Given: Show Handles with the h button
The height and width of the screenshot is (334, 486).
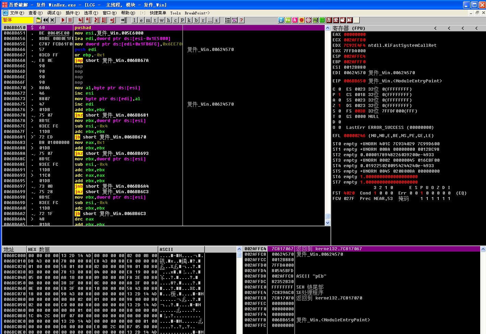Looking at the screenshot, I should pyautogui.click(x=169, y=20).
